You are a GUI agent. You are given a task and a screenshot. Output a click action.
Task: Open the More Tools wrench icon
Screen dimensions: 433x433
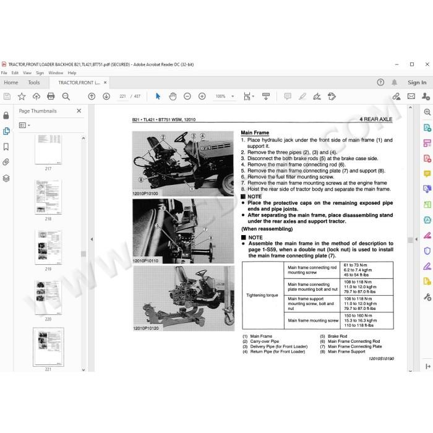tap(427, 297)
